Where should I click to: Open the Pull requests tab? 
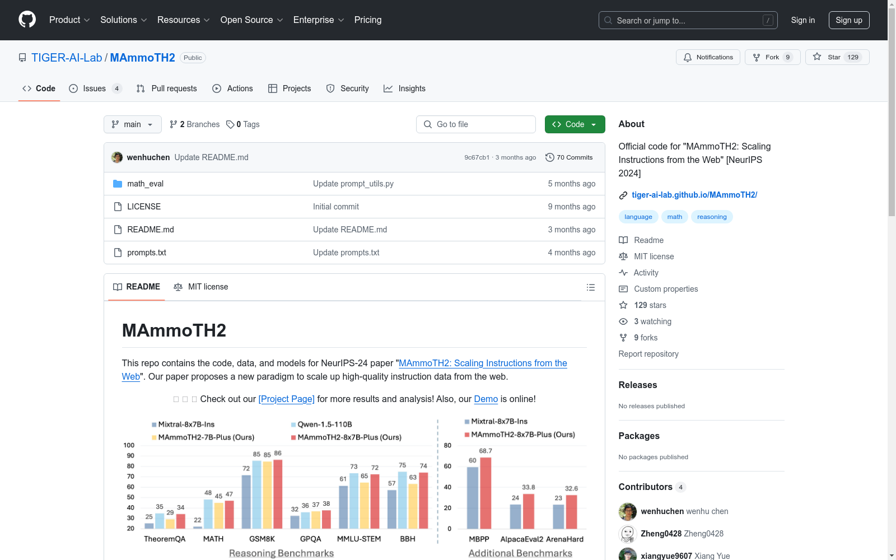[167, 88]
